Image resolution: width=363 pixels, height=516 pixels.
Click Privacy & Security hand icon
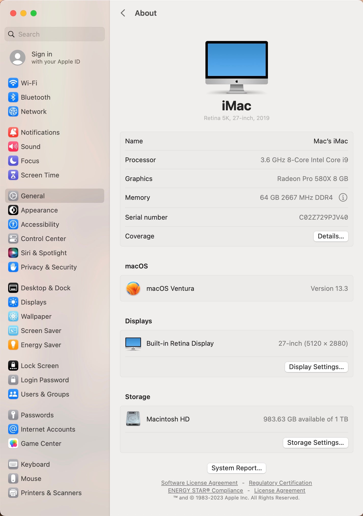(13, 267)
